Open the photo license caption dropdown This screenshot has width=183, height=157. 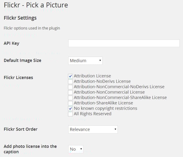coord(76,149)
